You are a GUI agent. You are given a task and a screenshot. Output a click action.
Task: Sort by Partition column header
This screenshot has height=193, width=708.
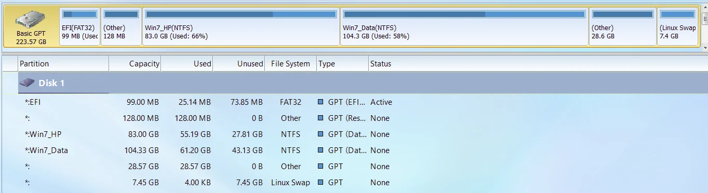(x=63, y=64)
